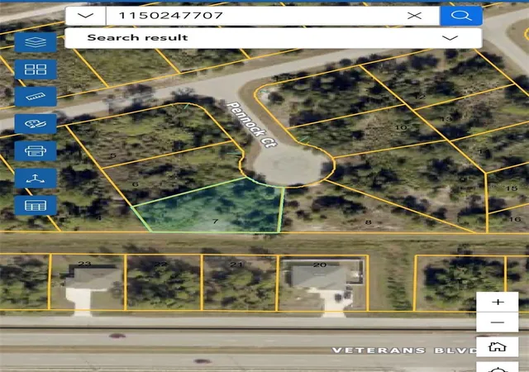Open the basemap gallery grid icon
Screen dimensions: 529x372
click(36, 69)
